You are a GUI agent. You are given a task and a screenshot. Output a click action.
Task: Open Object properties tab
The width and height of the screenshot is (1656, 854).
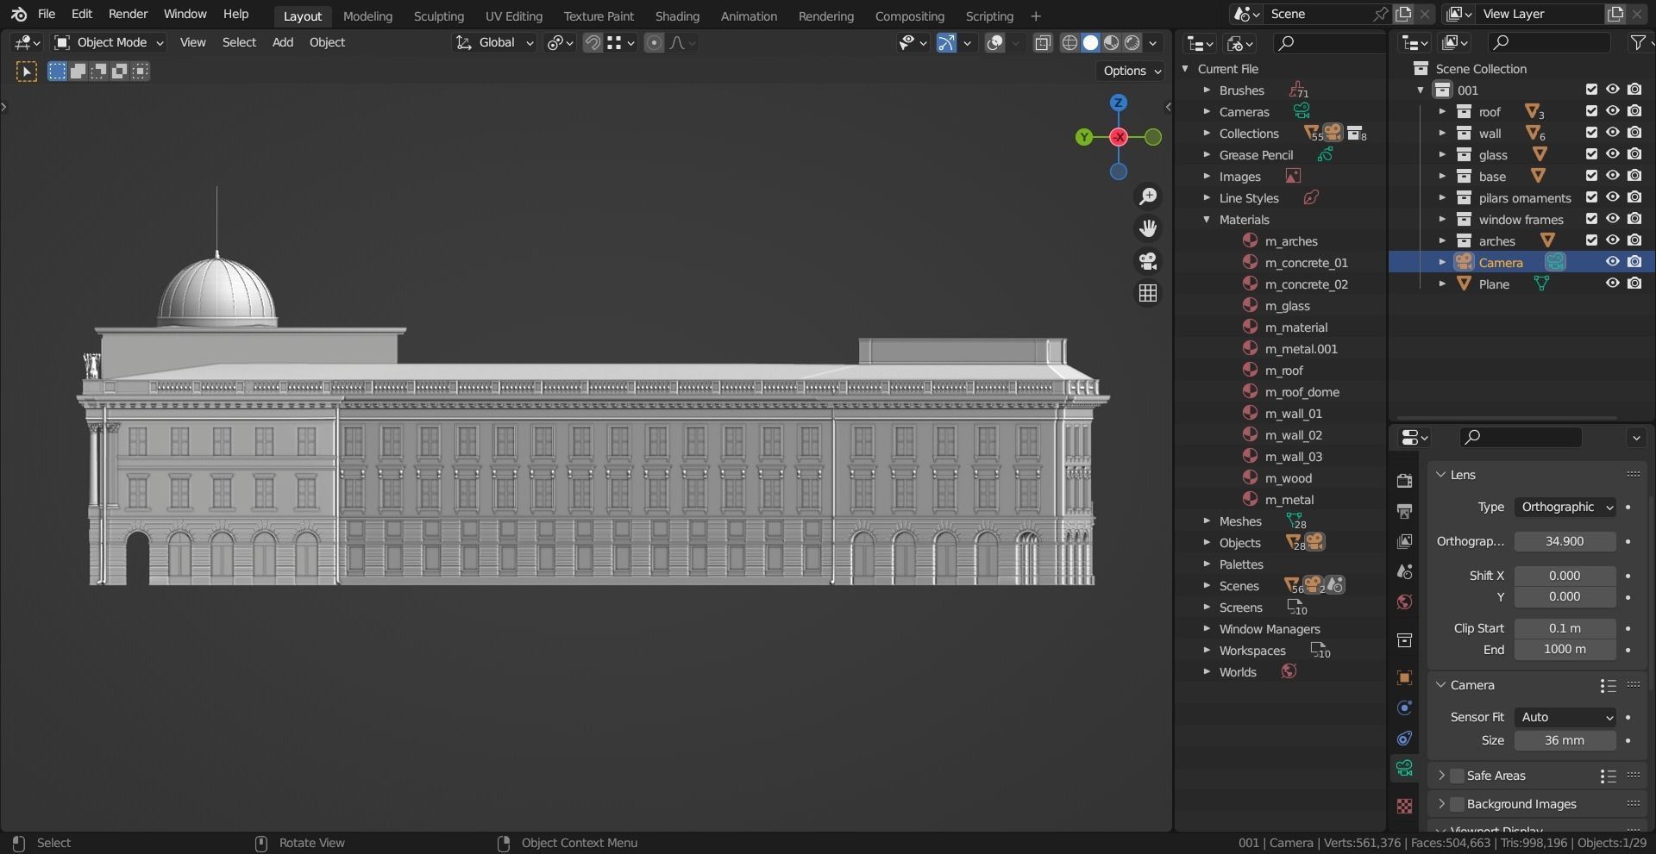(x=1404, y=677)
